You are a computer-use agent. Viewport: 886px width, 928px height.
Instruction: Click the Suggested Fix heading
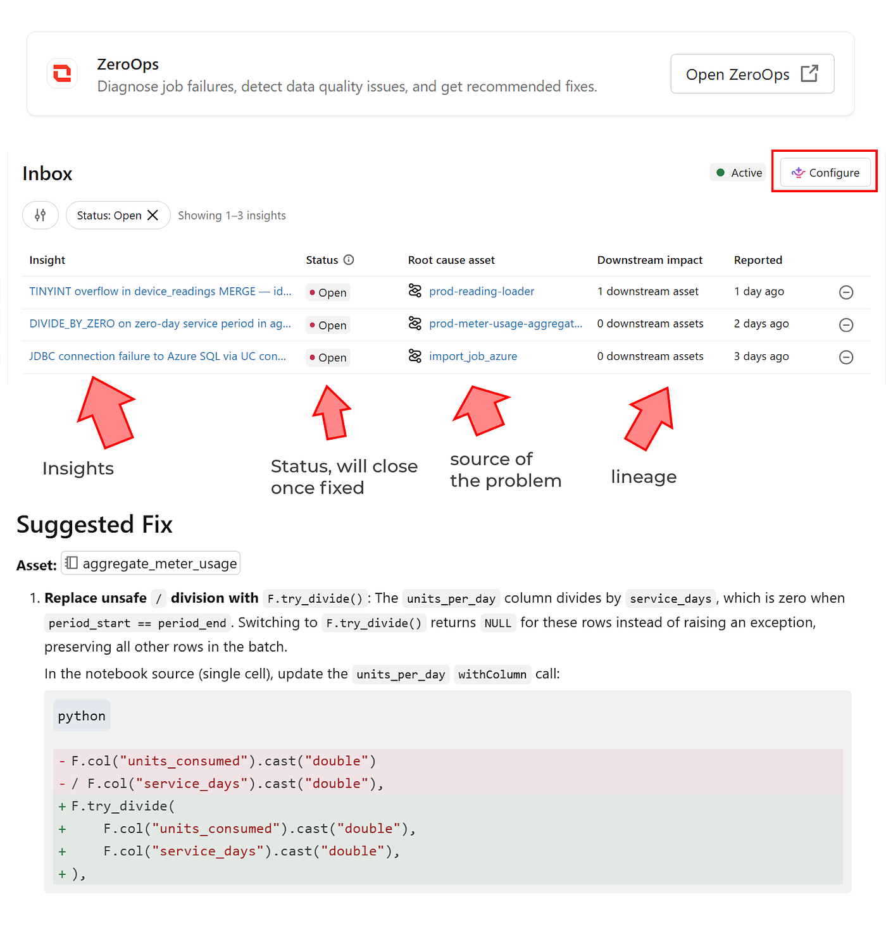[94, 524]
